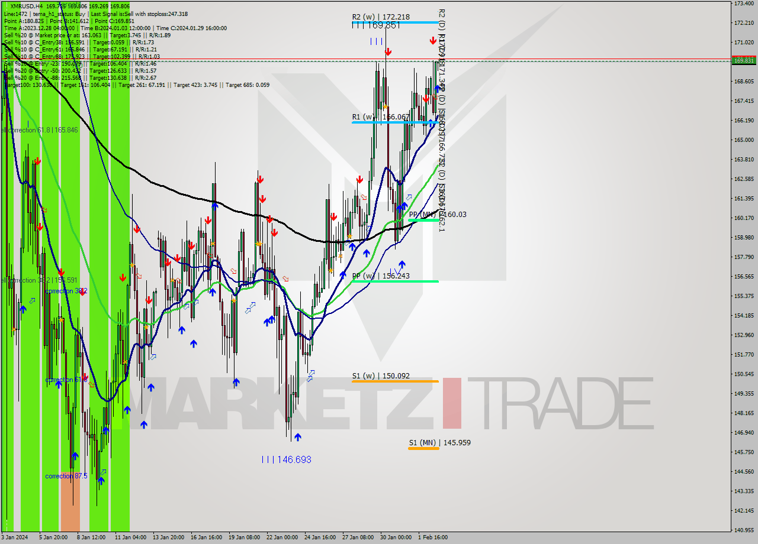Click the 150.545 price axis label
758x544 pixels.
pyautogui.click(x=744, y=374)
